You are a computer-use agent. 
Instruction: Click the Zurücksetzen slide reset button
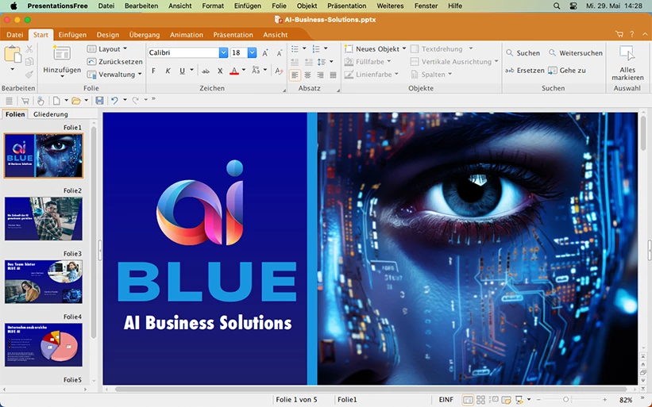click(115, 61)
